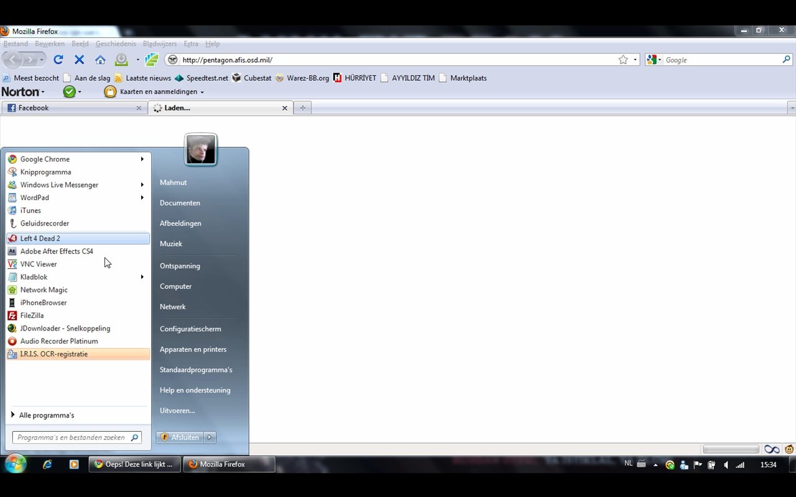Start VNC Viewer
Image resolution: width=796 pixels, height=497 pixels.
(78, 264)
